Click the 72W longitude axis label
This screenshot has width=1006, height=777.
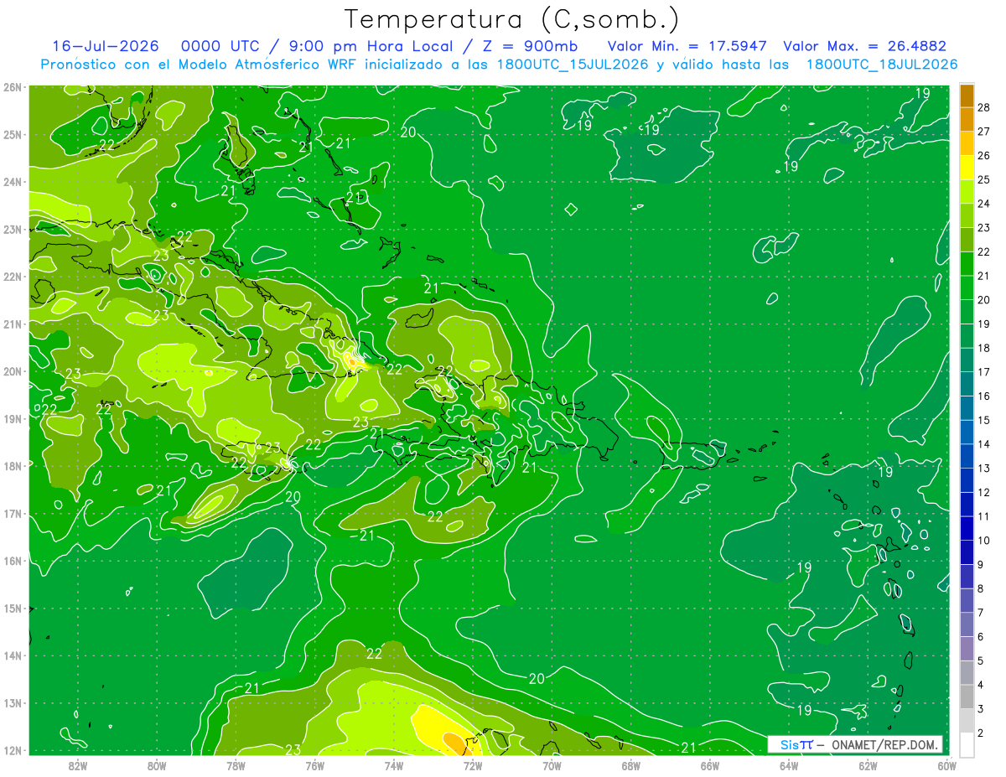click(x=473, y=764)
